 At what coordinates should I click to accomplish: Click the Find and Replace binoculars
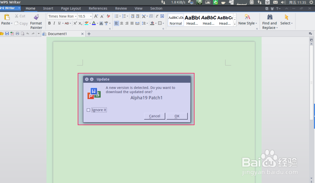pos(270,17)
